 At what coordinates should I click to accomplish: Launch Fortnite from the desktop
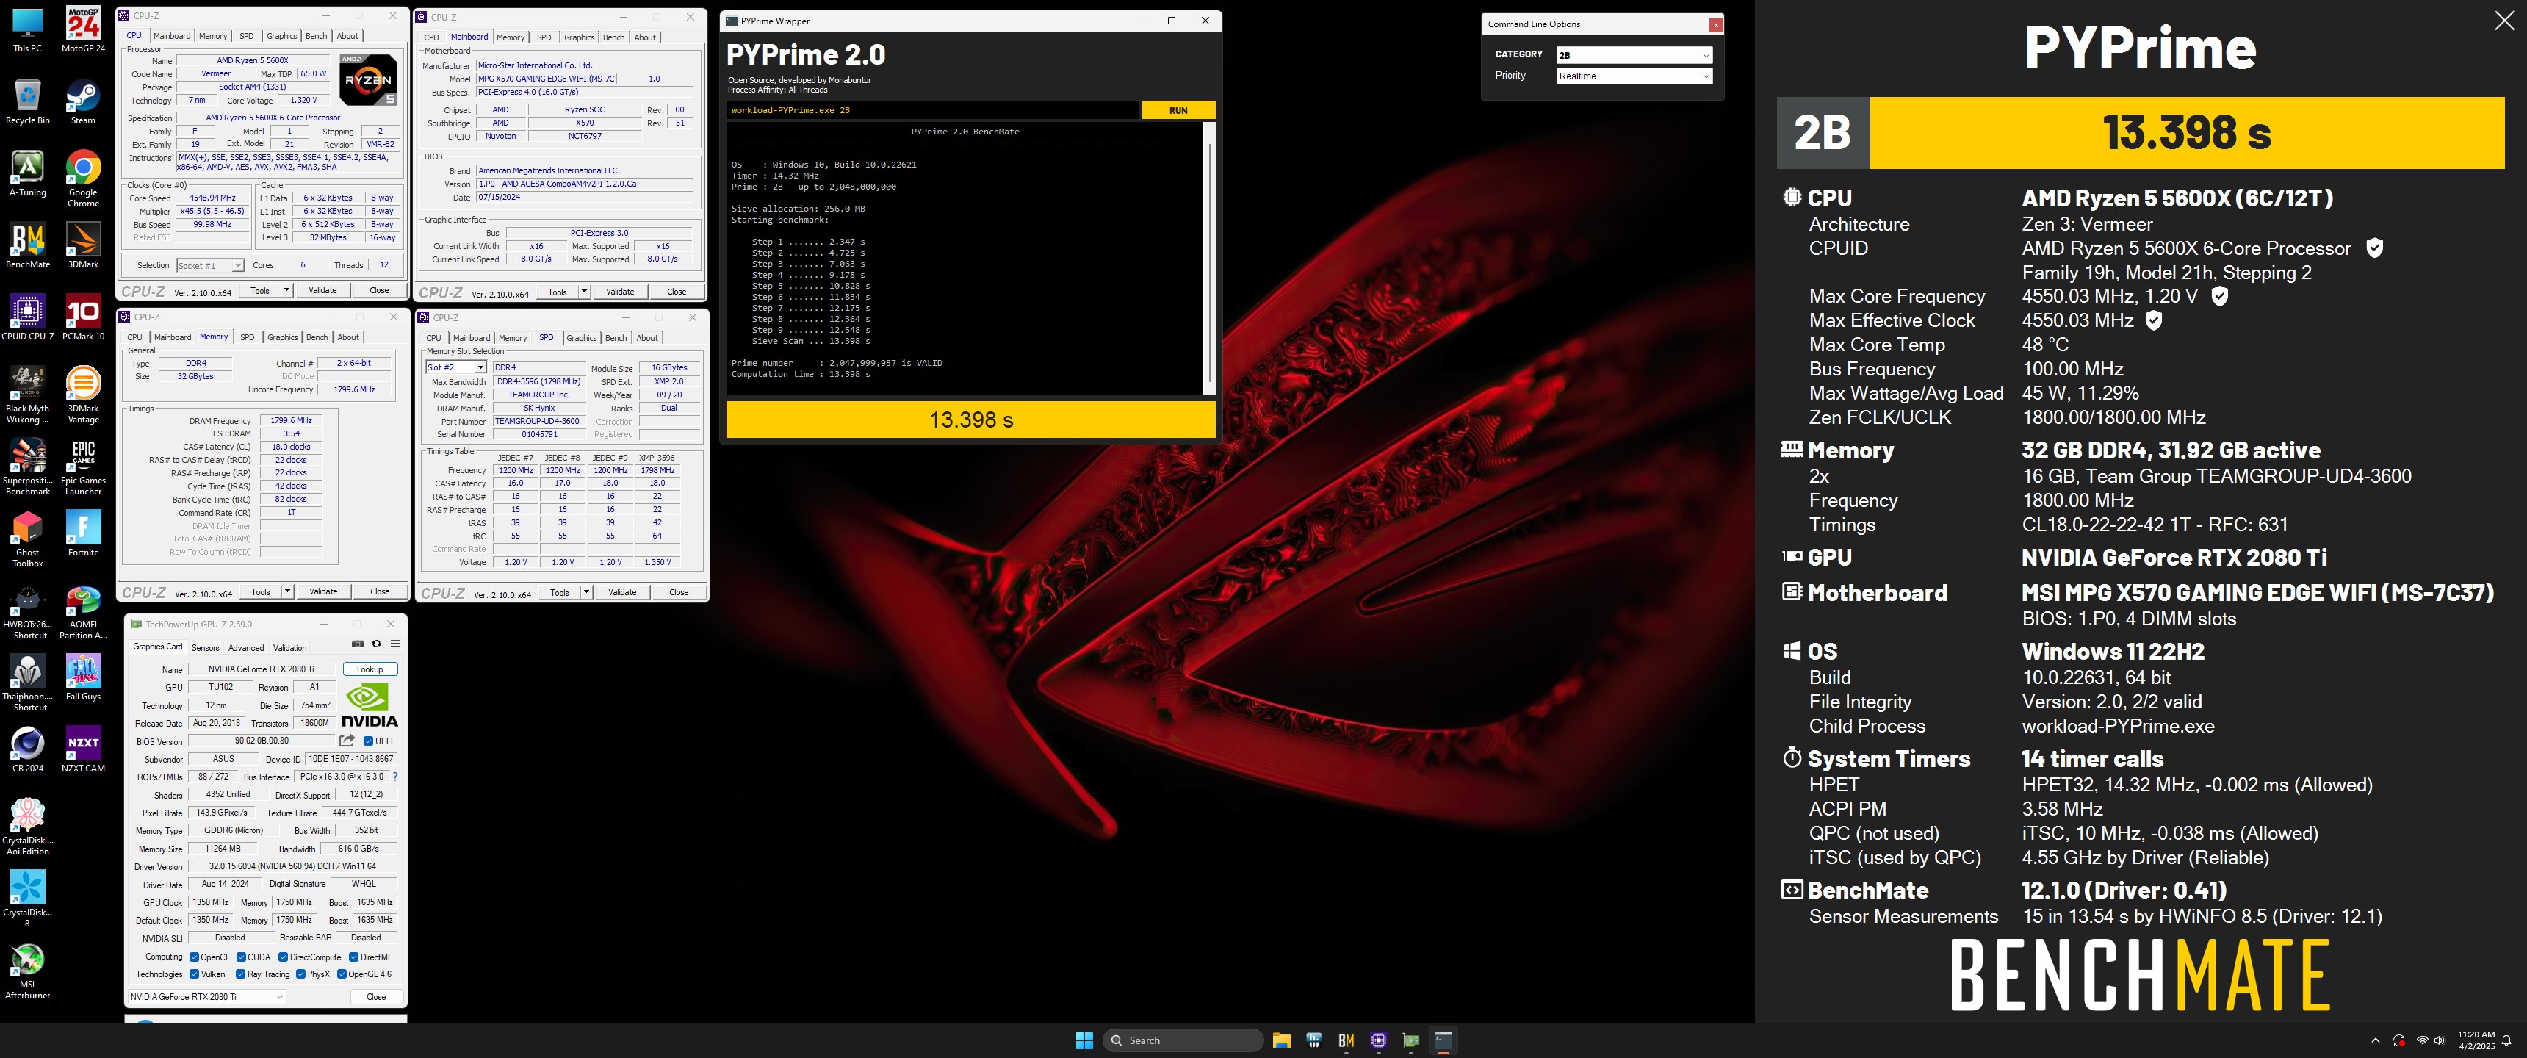[x=84, y=533]
